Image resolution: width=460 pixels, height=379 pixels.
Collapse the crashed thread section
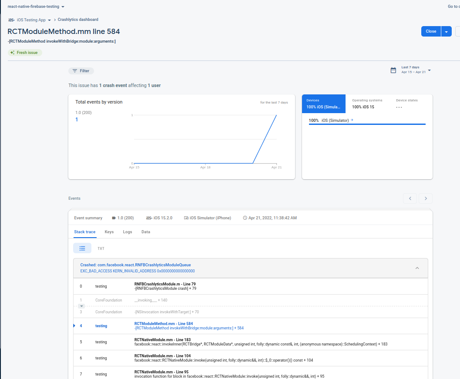pyautogui.click(x=417, y=268)
